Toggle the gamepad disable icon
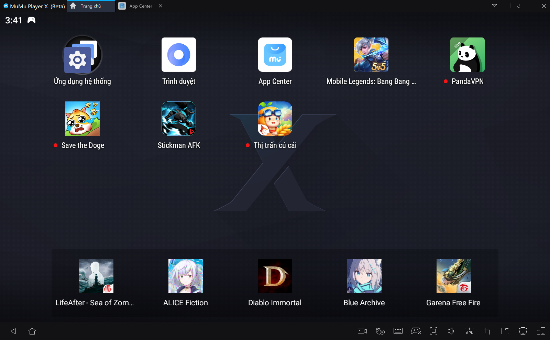Image resolution: width=550 pixels, height=340 pixels. click(416, 331)
